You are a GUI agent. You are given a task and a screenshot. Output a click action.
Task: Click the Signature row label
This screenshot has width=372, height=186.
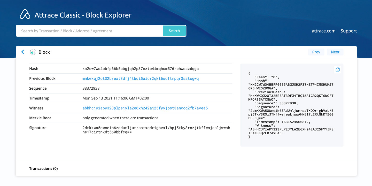point(38,128)
